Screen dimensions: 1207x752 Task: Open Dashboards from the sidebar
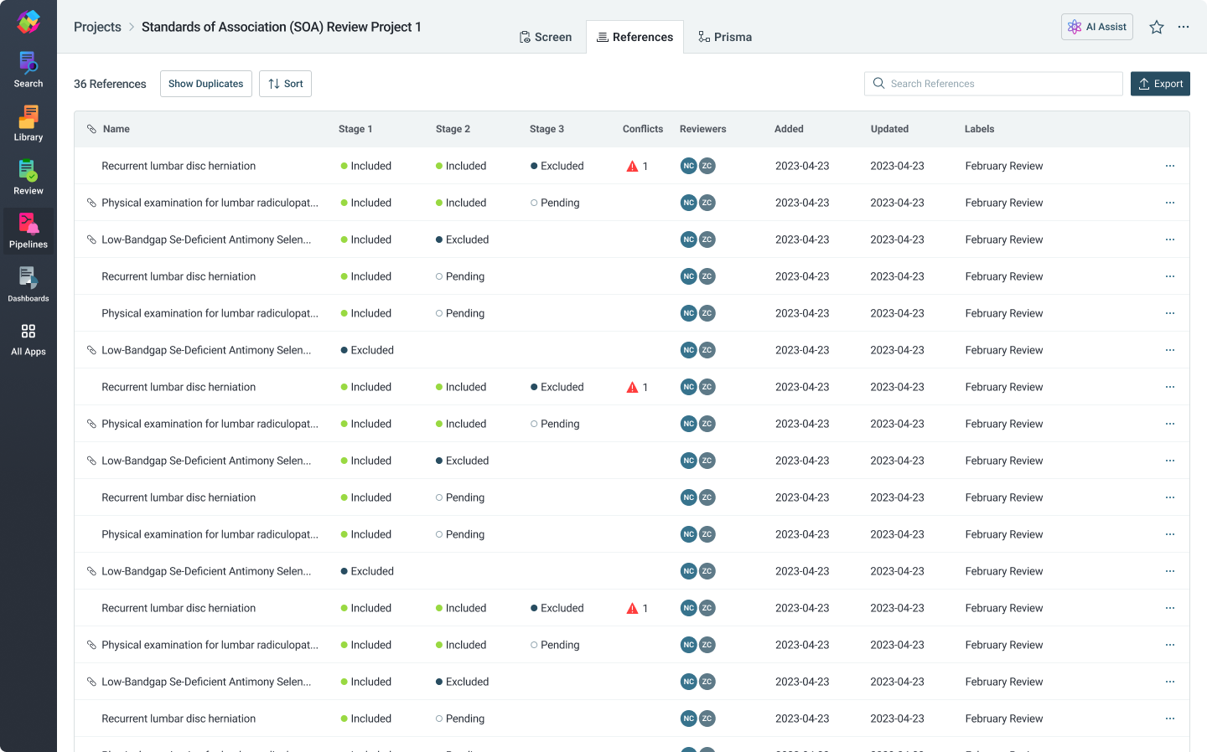tap(28, 285)
